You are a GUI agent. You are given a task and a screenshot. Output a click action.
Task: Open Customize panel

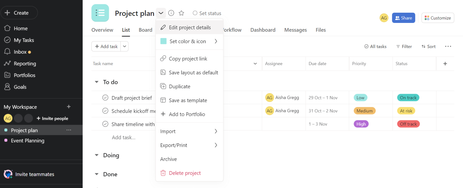tap(438, 18)
